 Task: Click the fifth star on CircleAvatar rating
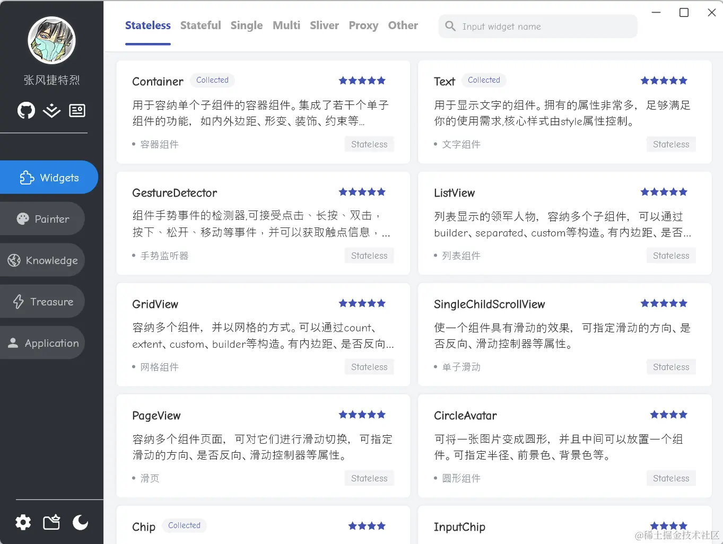tap(683, 415)
